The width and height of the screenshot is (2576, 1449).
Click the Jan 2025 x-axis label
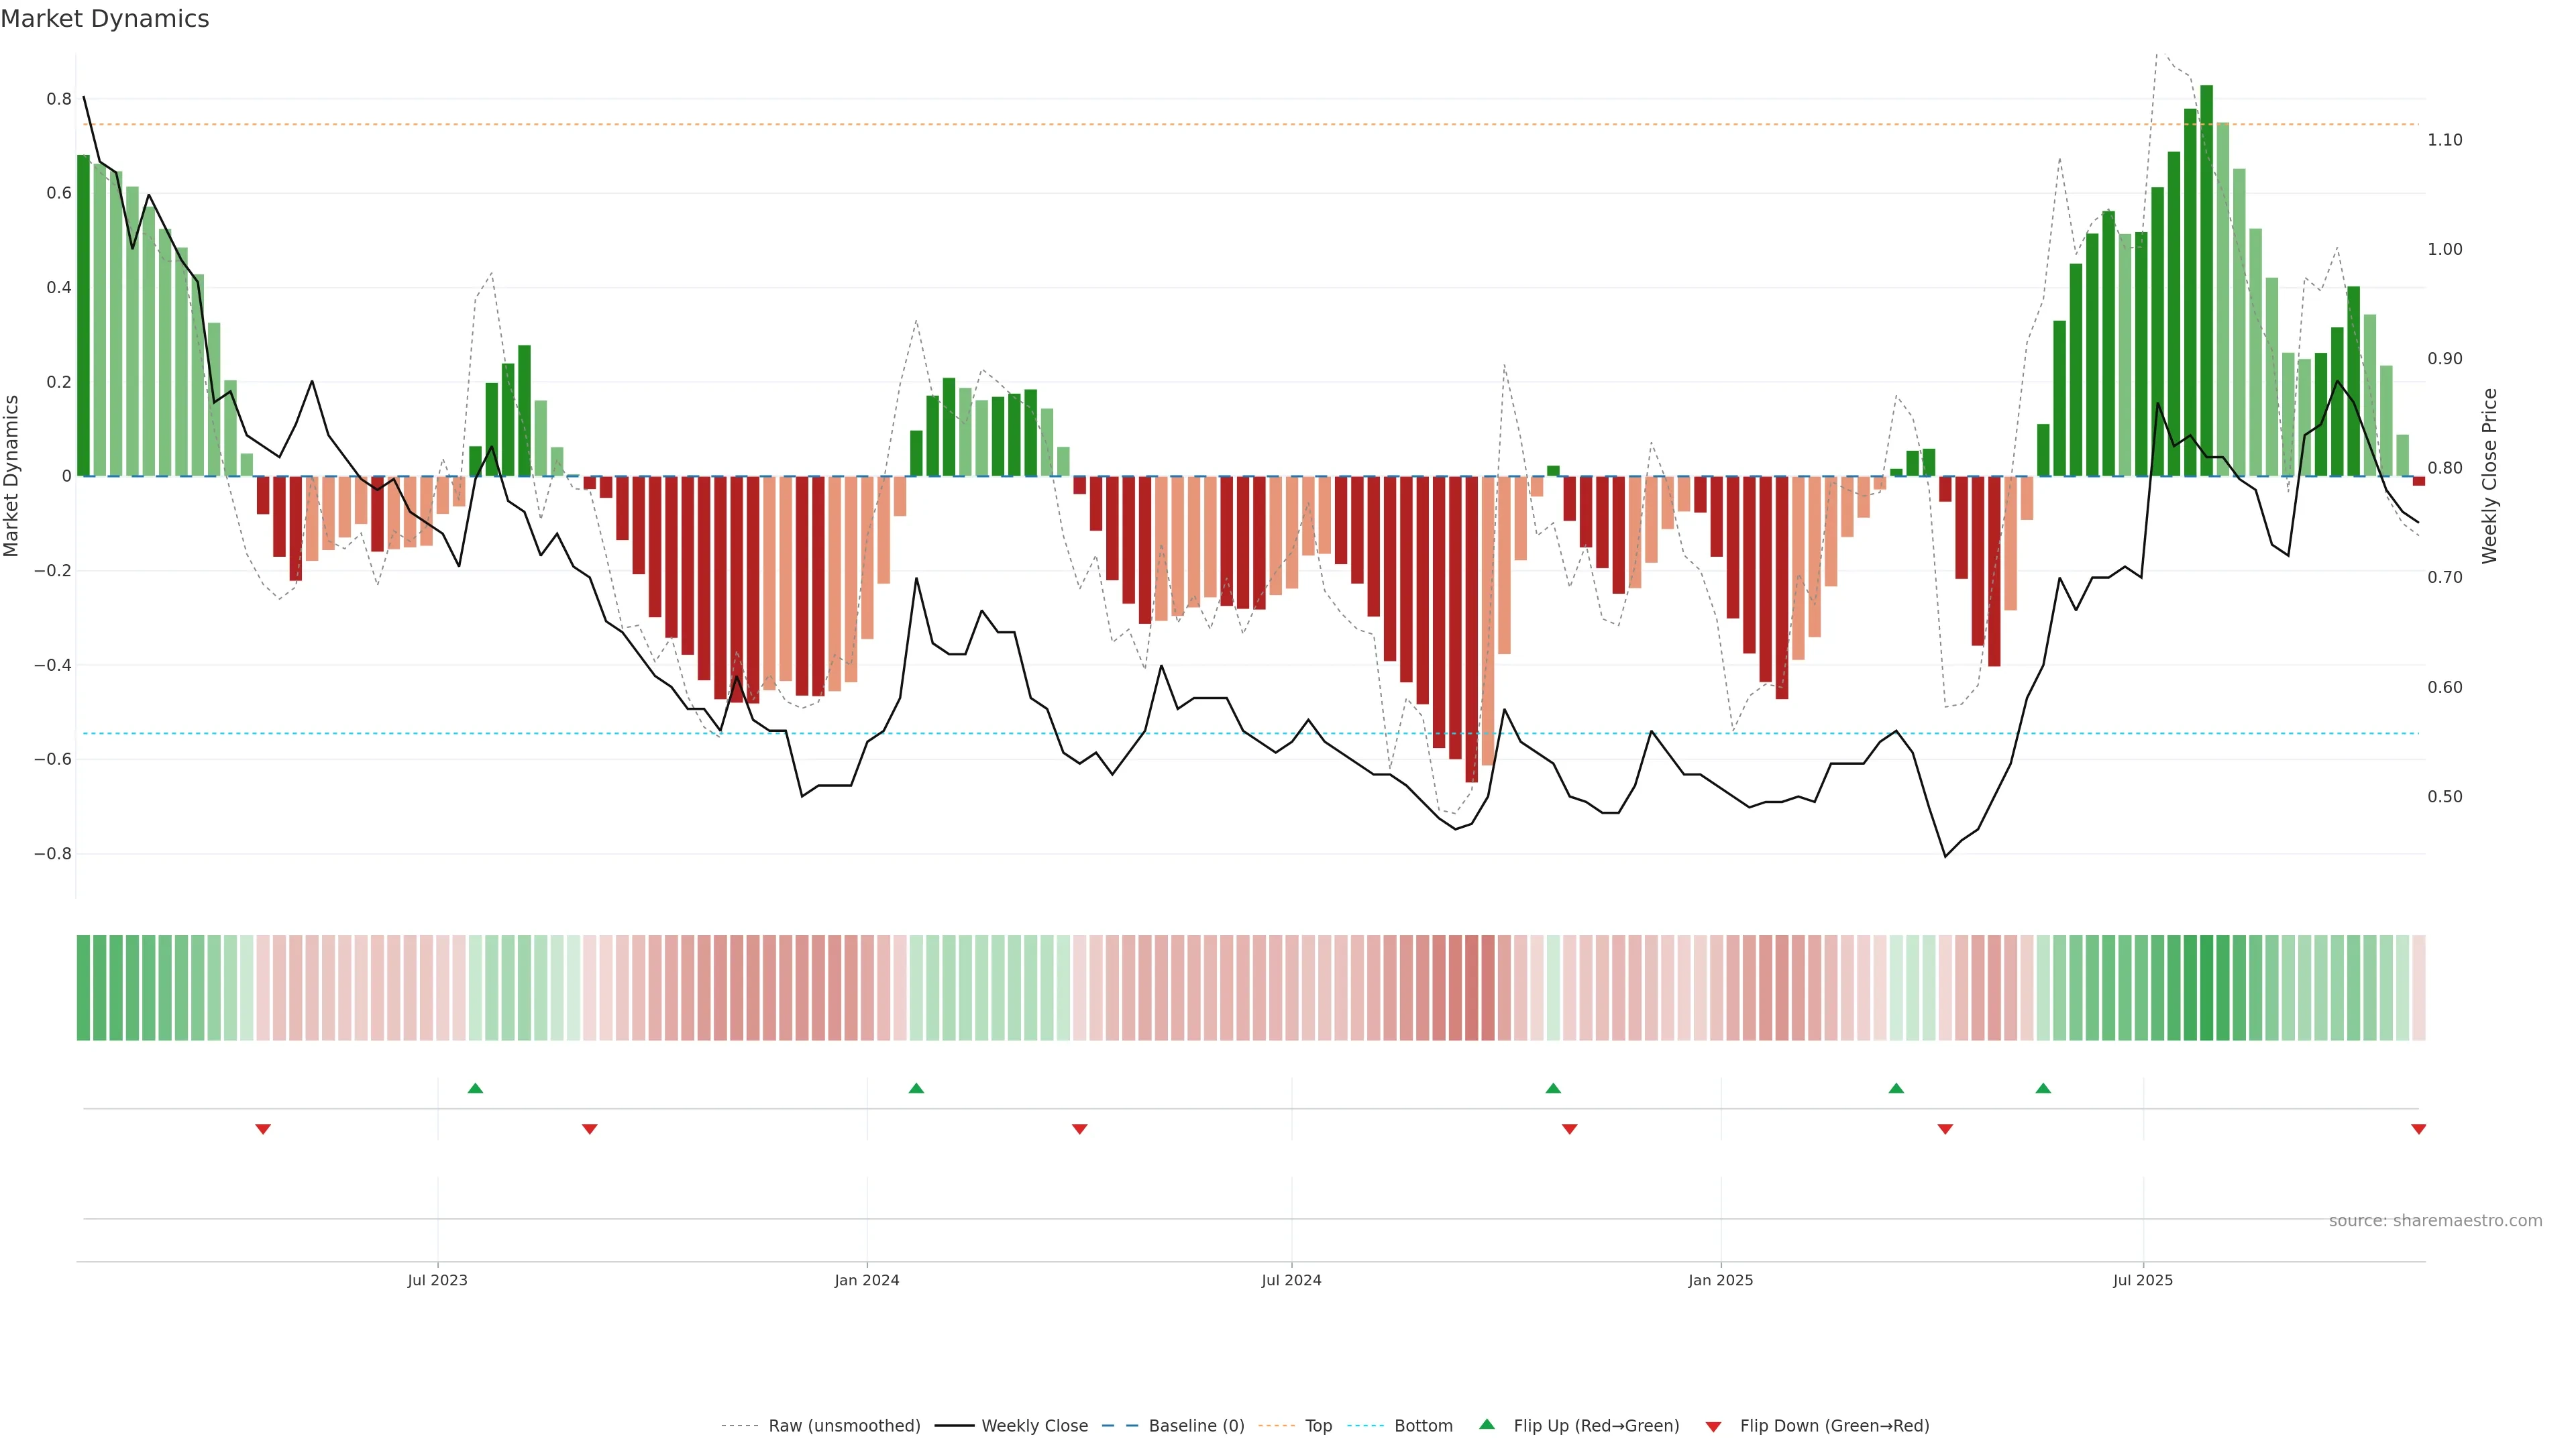1720,1280
